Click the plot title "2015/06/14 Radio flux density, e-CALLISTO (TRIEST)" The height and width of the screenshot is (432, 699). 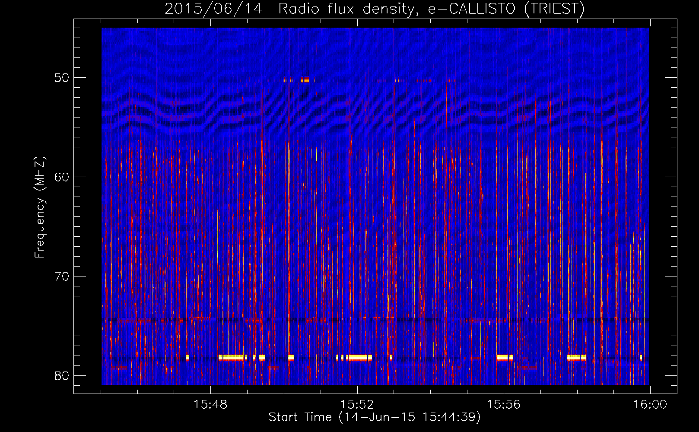(x=375, y=9)
